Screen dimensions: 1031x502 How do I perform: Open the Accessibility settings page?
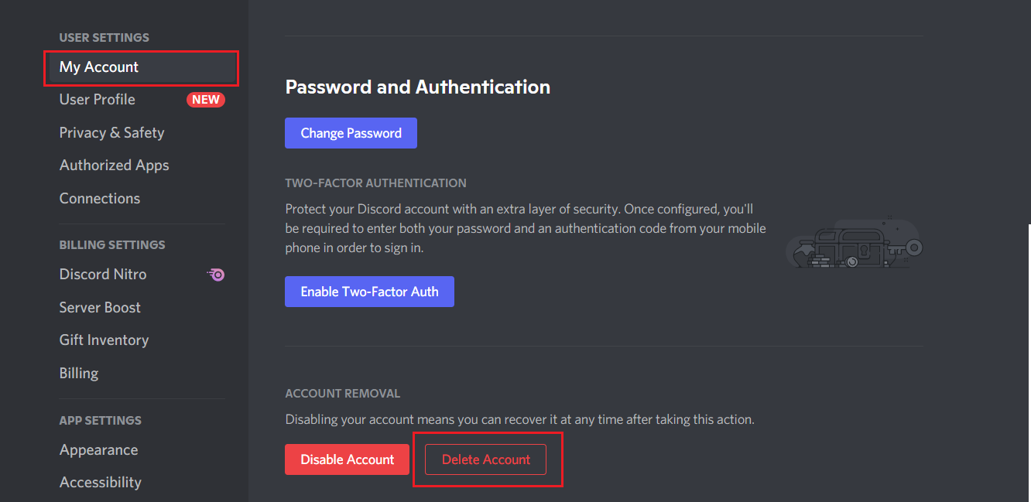pos(100,482)
